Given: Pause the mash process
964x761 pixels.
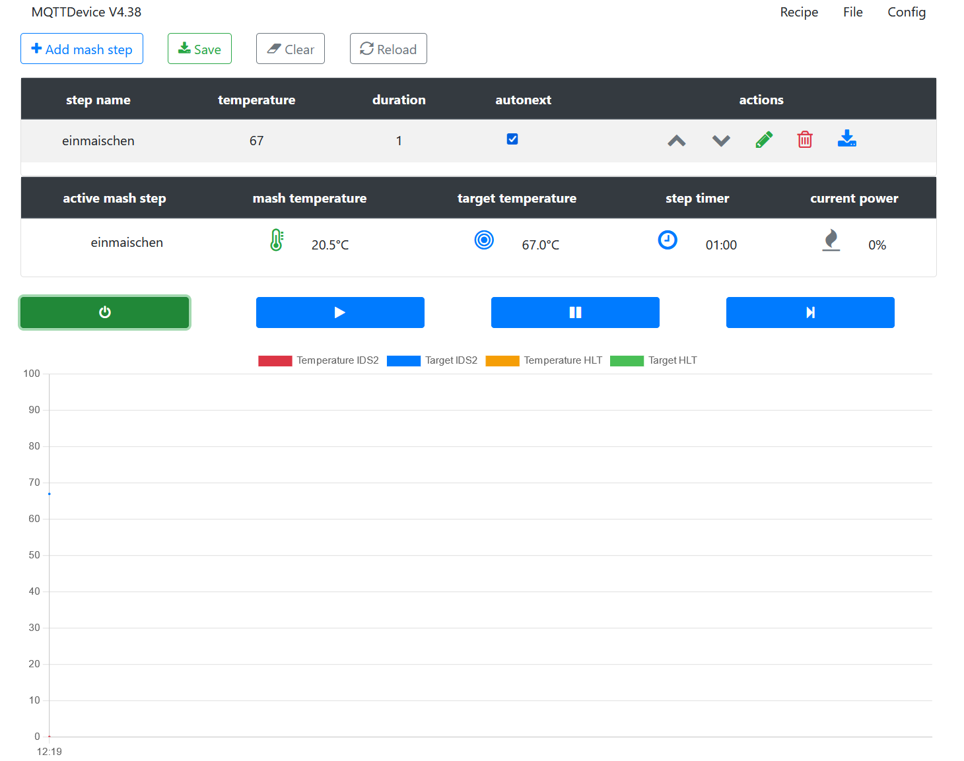Looking at the screenshot, I should tap(575, 312).
